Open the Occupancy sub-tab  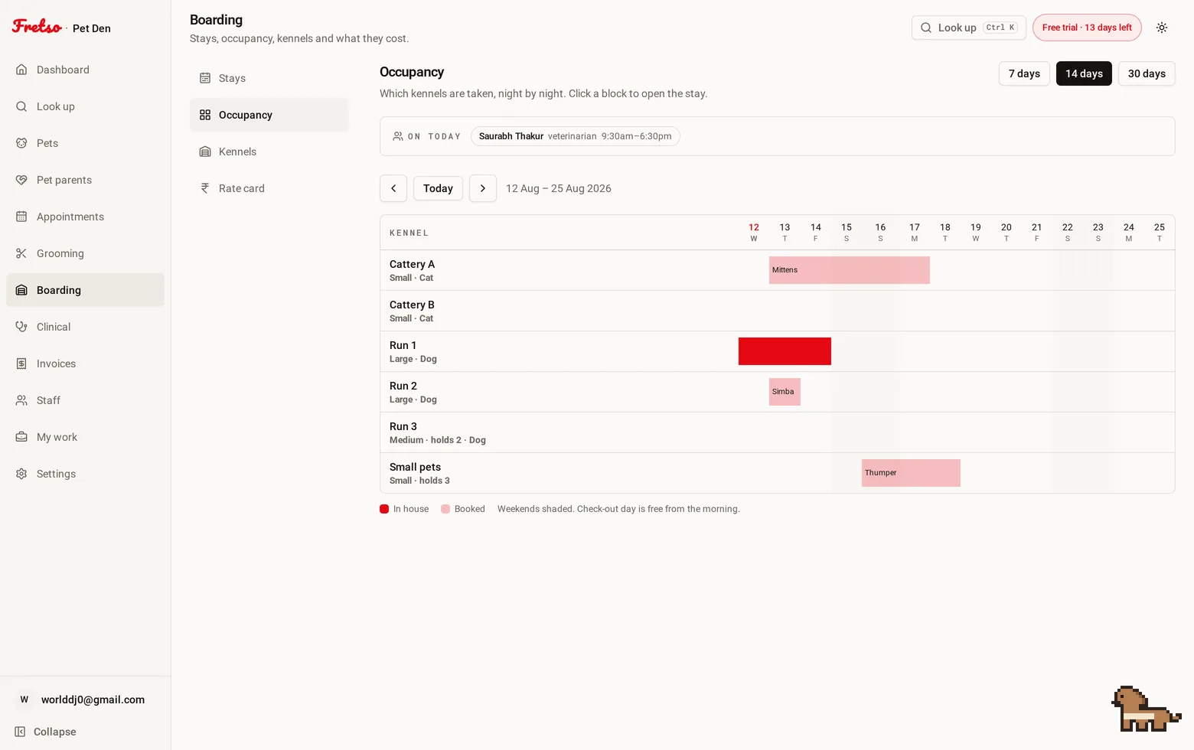click(x=269, y=115)
